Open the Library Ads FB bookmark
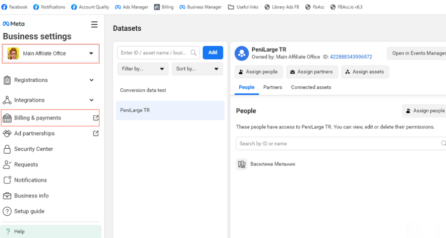The image size is (446, 238). (281, 7)
